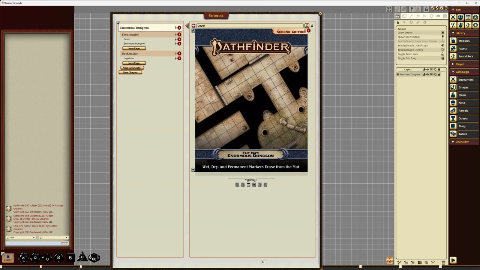Viewport: 480px width, 270px height.
Task: Open the Combat Tracker tool
Action: click(x=453, y=18)
